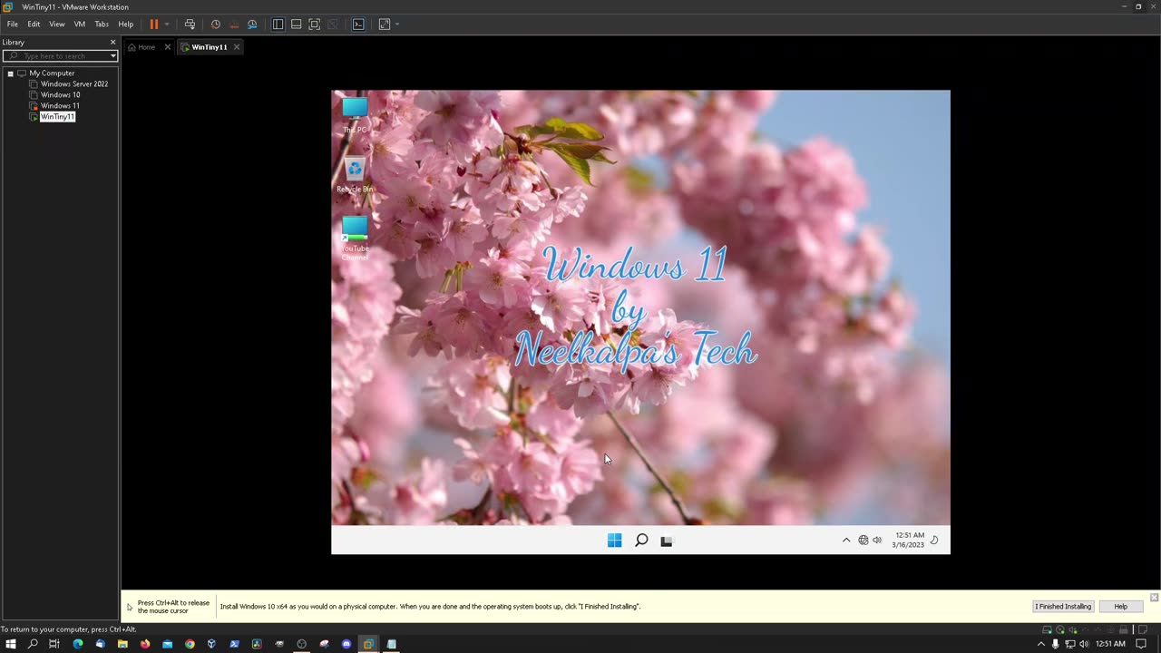Open the stretch mode dropdown arrow

[397, 24]
